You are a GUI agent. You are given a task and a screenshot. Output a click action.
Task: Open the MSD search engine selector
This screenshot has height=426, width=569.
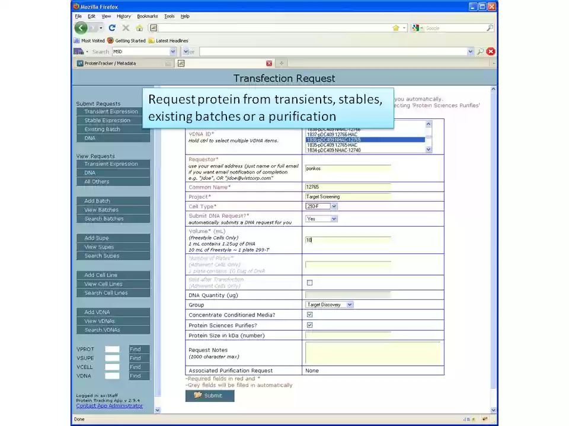pyautogui.click(x=172, y=51)
